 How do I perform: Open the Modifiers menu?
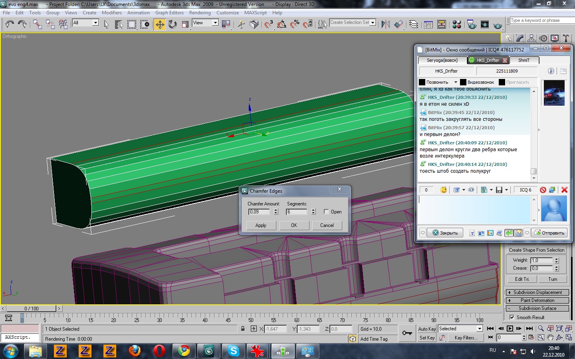[111, 13]
